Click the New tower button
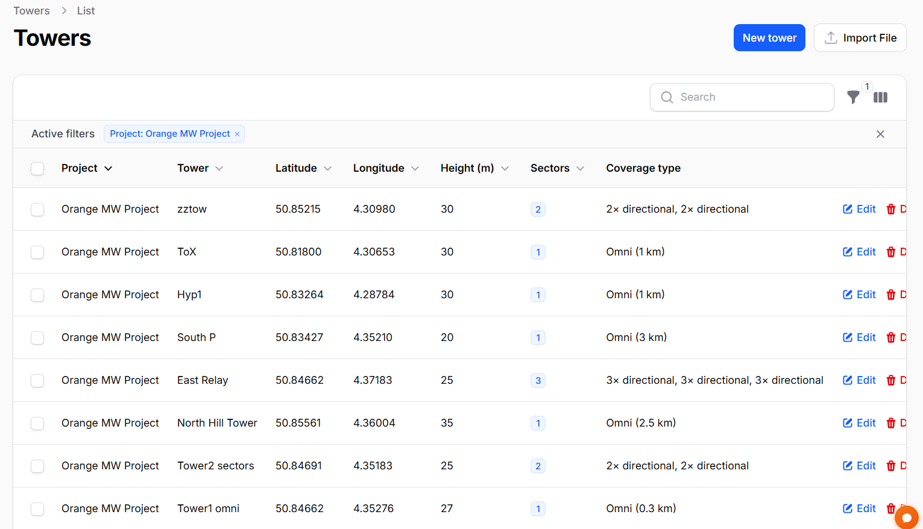Viewport: 923px width, 529px height. [x=769, y=38]
